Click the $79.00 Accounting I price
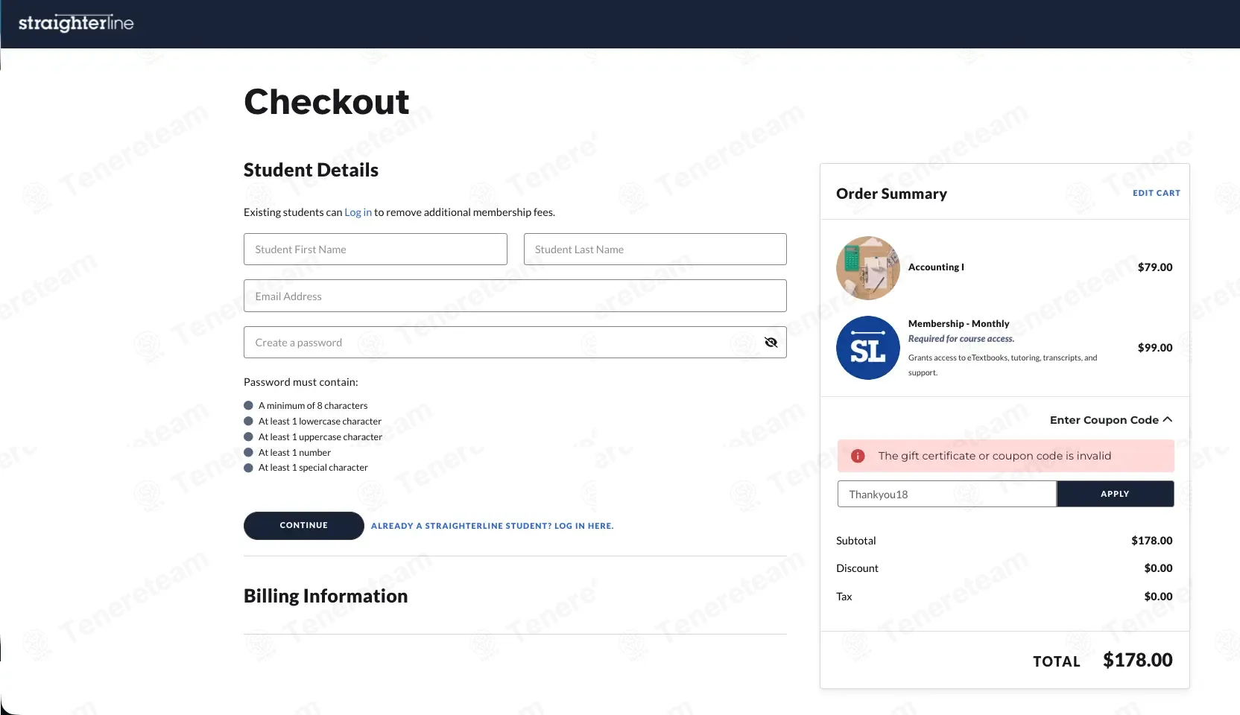Viewport: 1240px width, 715px height. tap(1155, 267)
